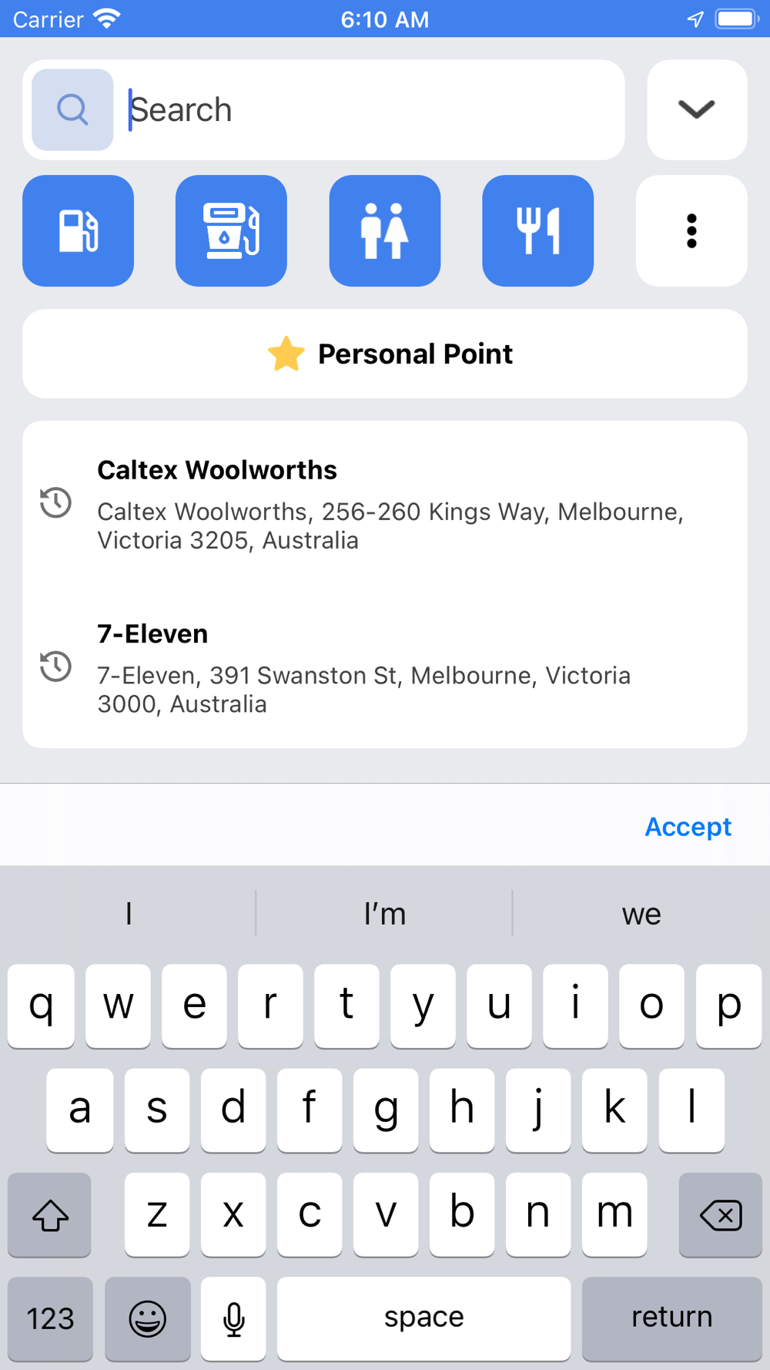Select recent 7-Eleven Swanston St entry

coord(385,667)
